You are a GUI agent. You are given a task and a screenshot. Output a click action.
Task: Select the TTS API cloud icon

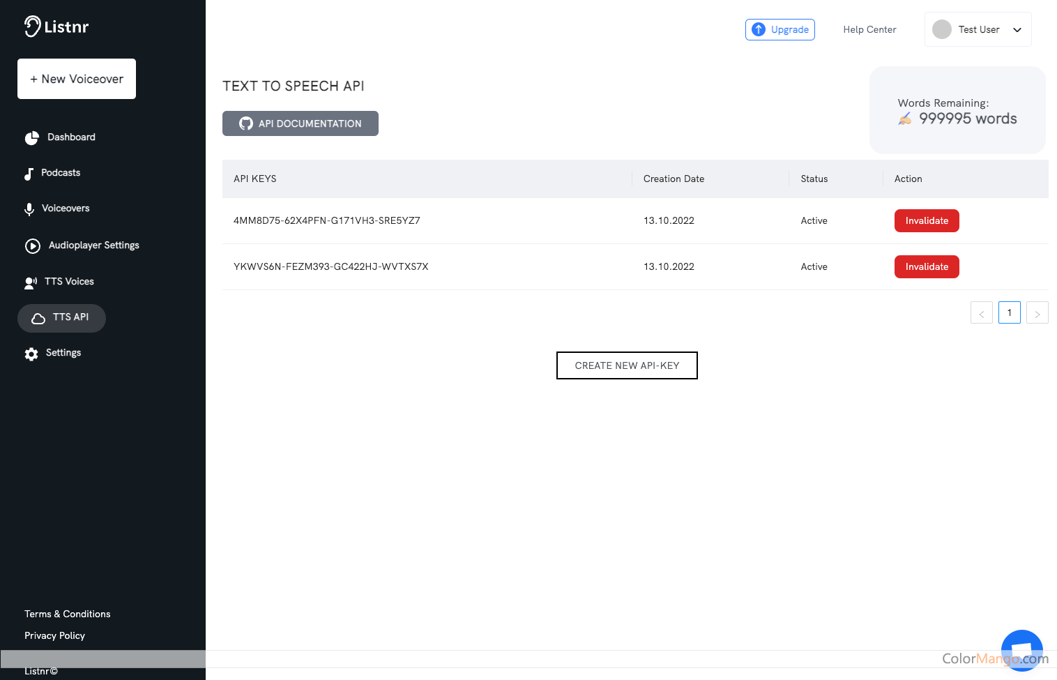(x=39, y=317)
